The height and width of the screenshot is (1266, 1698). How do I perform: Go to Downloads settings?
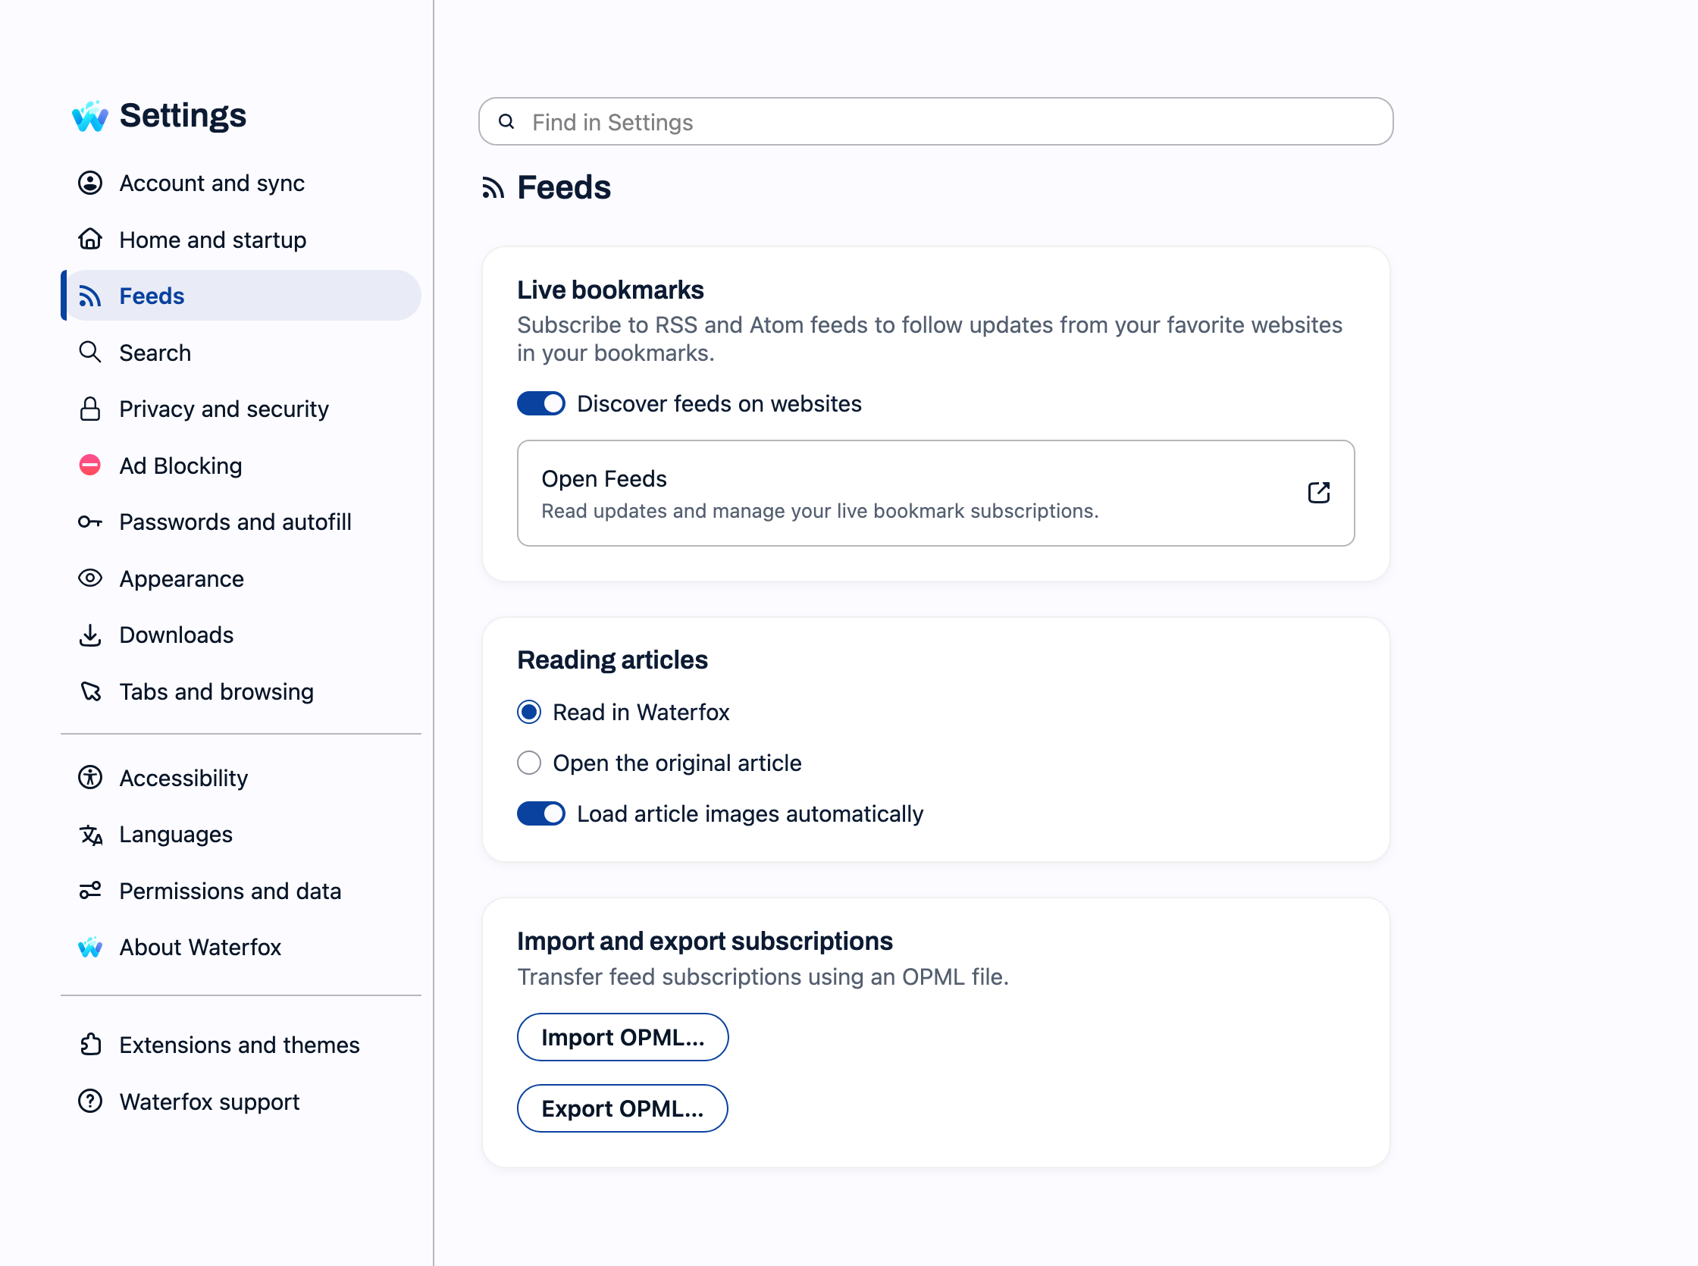point(240,635)
